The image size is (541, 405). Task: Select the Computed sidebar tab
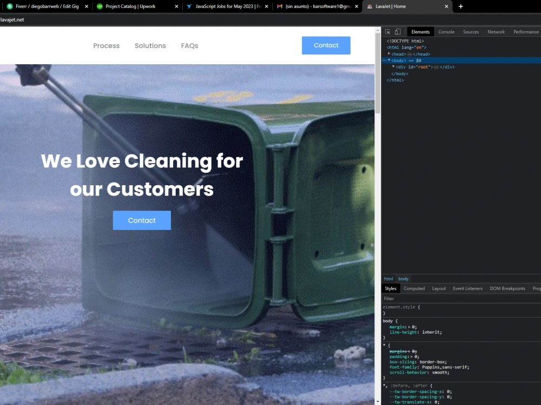[414, 288]
